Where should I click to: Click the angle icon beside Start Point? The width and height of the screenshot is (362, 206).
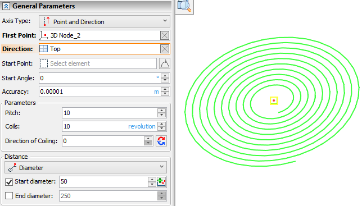click(x=165, y=63)
